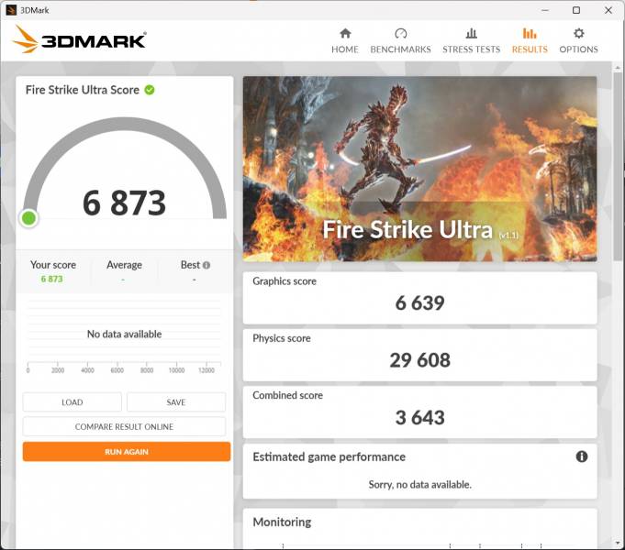Click the Stress Tests chart icon

click(x=471, y=33)
